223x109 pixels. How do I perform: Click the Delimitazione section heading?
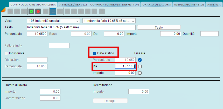tap(102, 85)
